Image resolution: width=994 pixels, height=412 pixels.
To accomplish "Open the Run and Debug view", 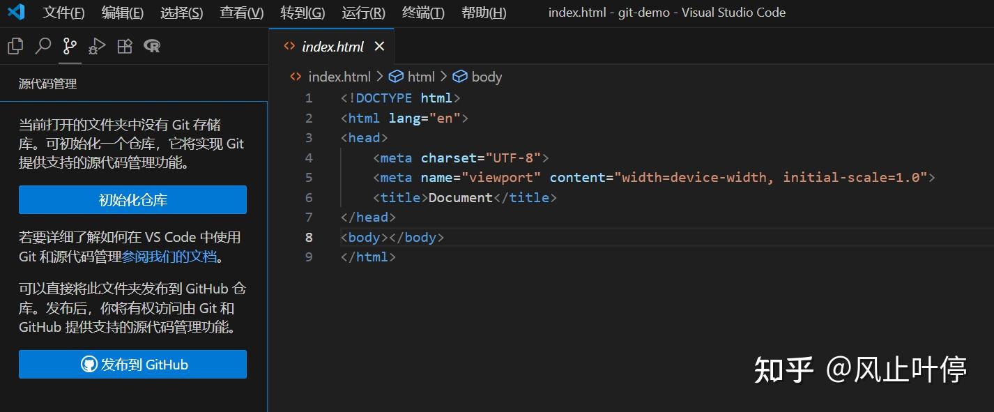I will tap(97, 45).
